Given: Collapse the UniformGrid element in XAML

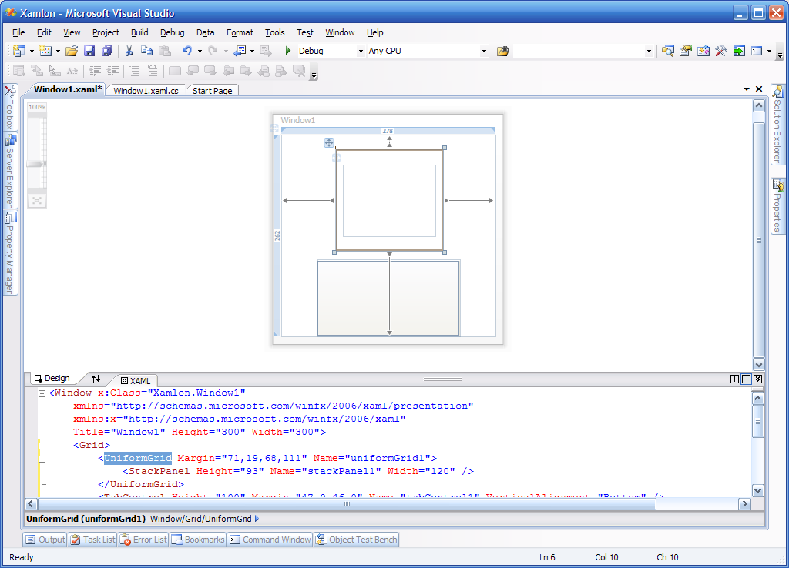Looking at the screenshot, I should pyautogui.click(x=42, y=459).
